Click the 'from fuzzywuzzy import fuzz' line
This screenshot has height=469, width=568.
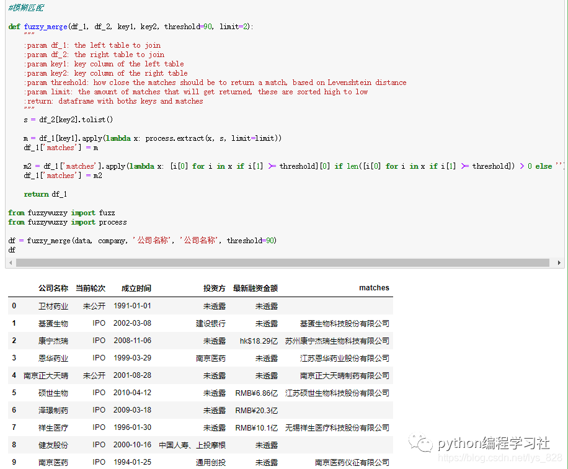[x=61, y=213]
